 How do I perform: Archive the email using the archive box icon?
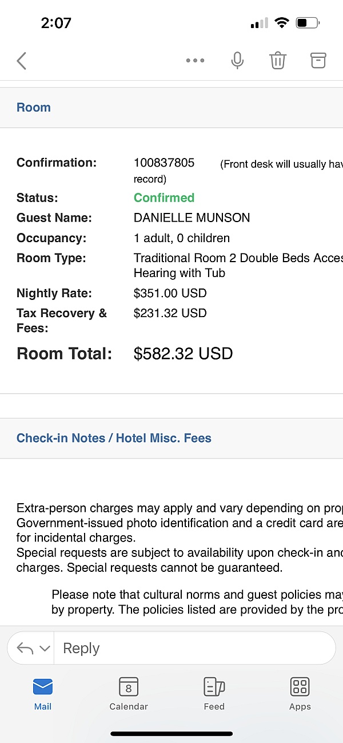point(318,61)
